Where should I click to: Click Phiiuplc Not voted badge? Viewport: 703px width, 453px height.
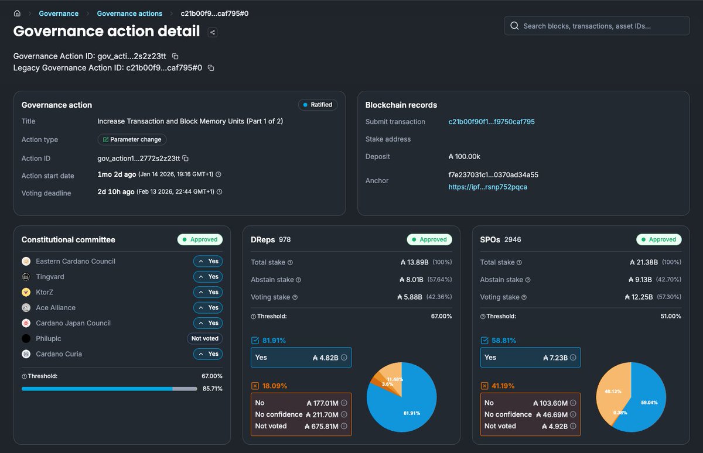pos(205,338)
